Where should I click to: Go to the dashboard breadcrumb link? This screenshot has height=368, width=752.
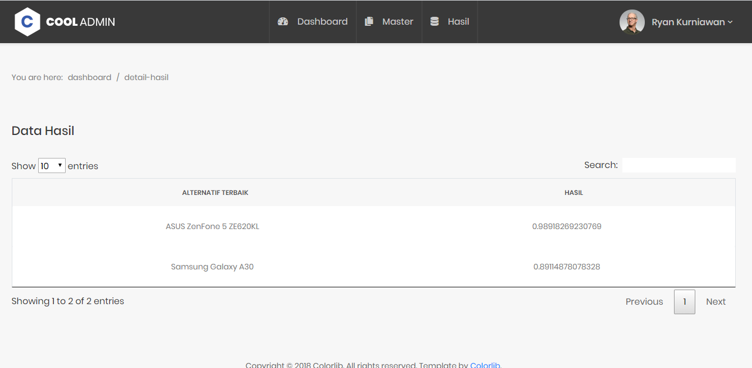tap(90, 77)
